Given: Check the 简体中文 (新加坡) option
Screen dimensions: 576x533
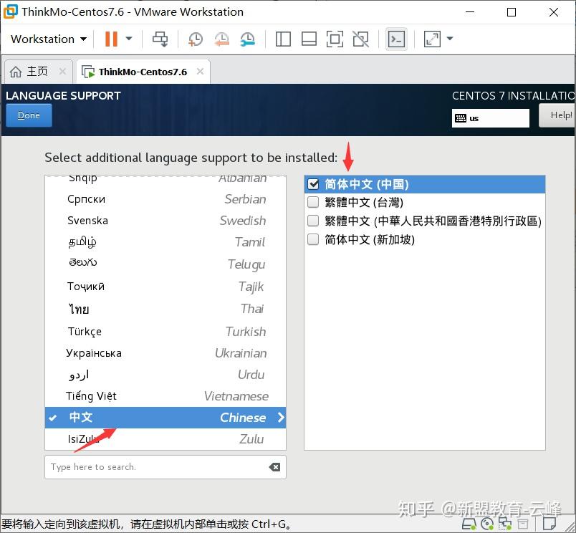Looking at the screenshot, I should pos(313,239).
